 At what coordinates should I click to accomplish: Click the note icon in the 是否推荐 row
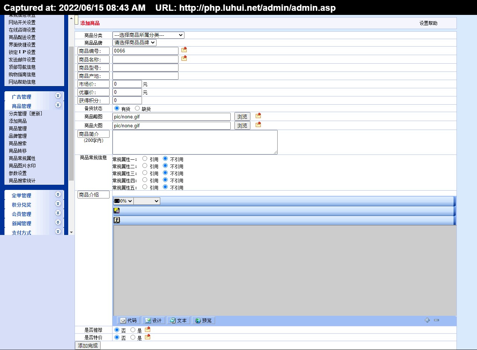tap(148, 330)
